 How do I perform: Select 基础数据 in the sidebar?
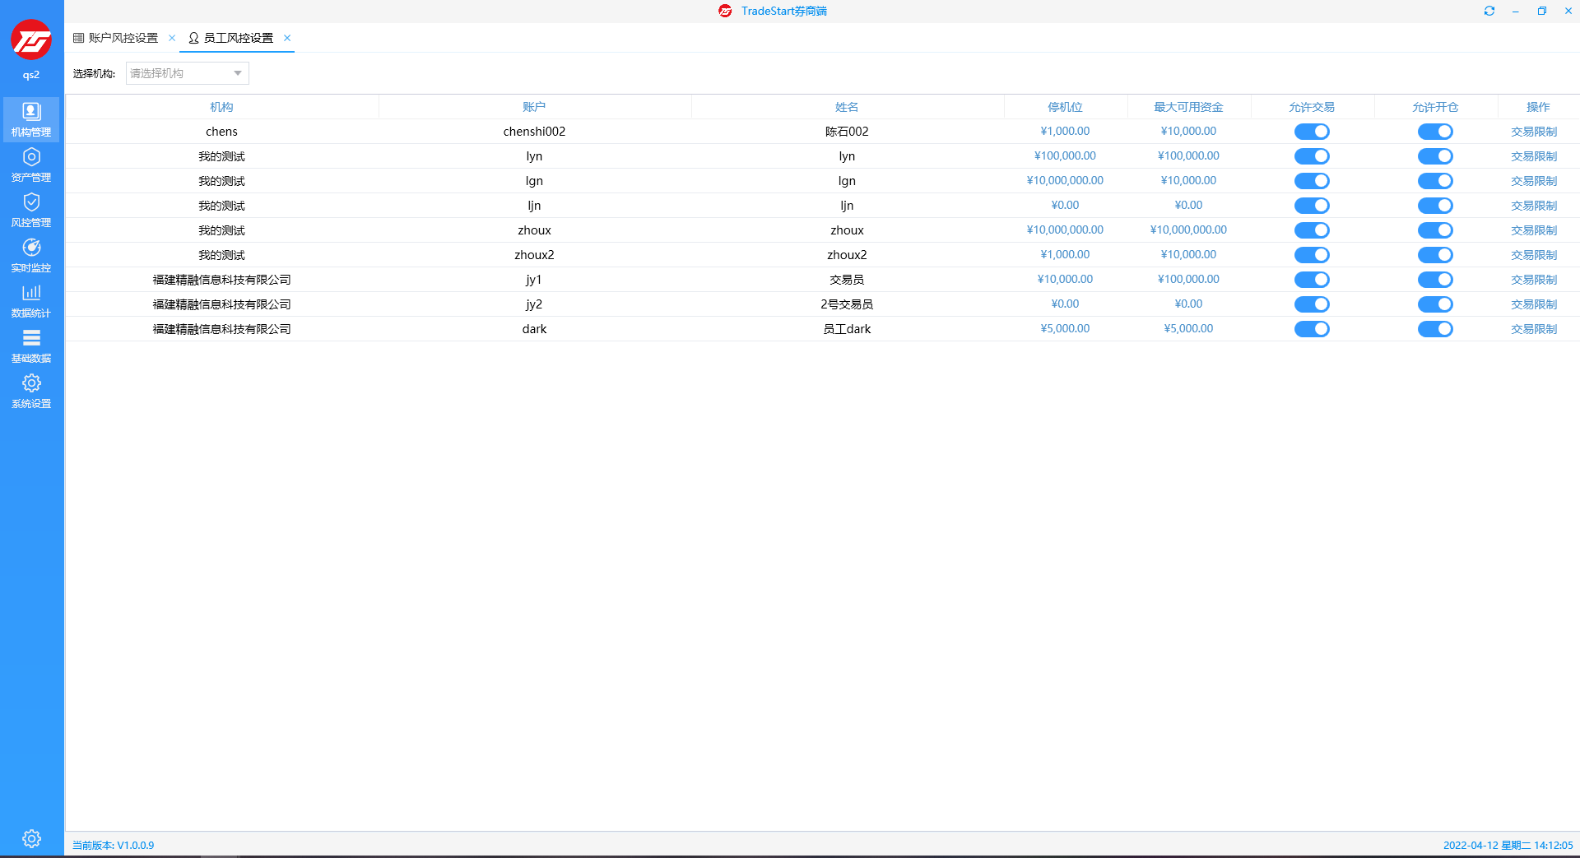click(31, 346)
